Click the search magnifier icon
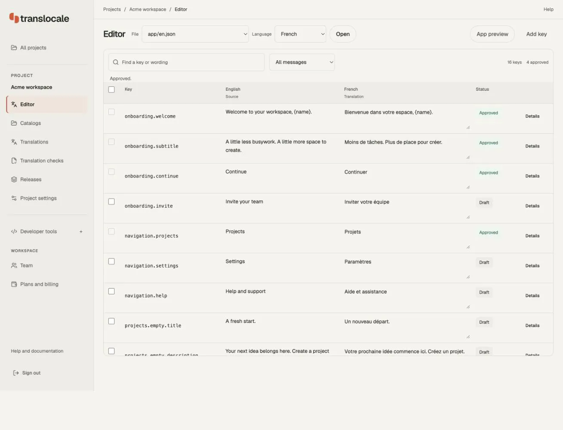Screen dimensions: 563x430 click(116, 62)
